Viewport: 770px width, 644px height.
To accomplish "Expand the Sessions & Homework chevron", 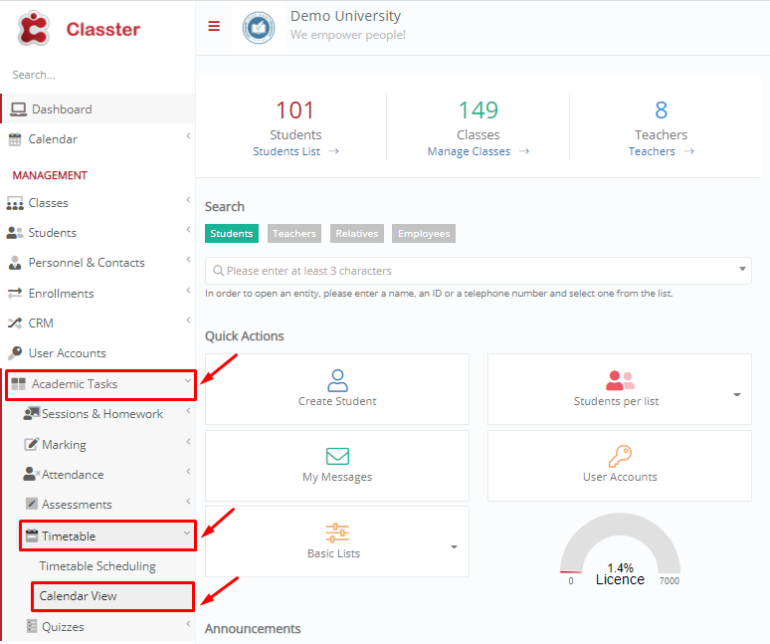I will pos(188,411).
